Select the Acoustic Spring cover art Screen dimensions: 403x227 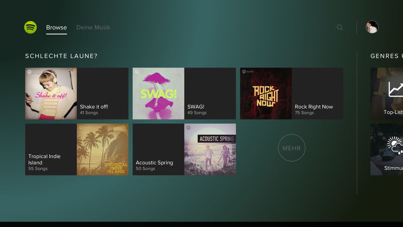[x=210, y=149]
